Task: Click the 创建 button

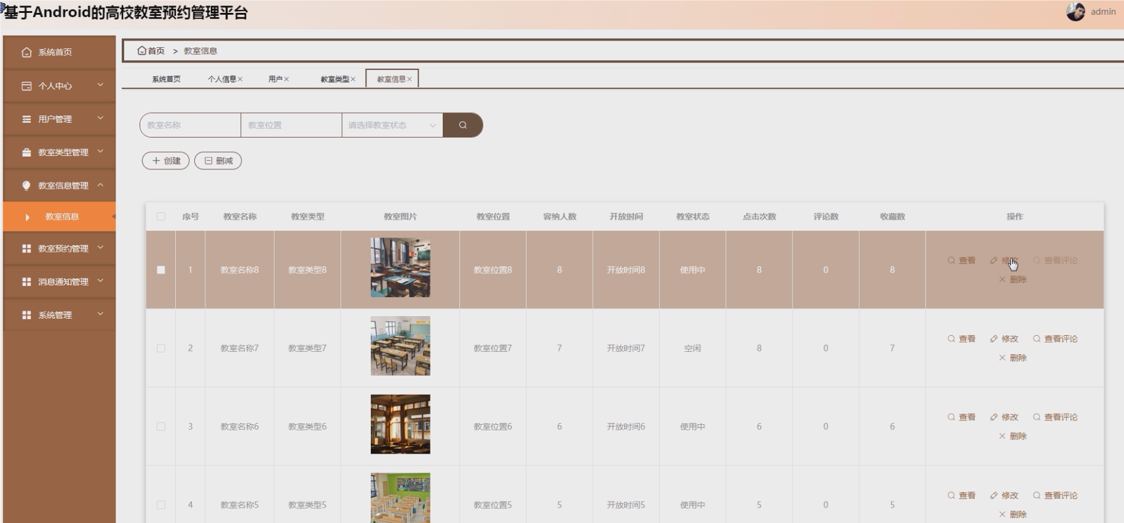Action: point(166,161)
